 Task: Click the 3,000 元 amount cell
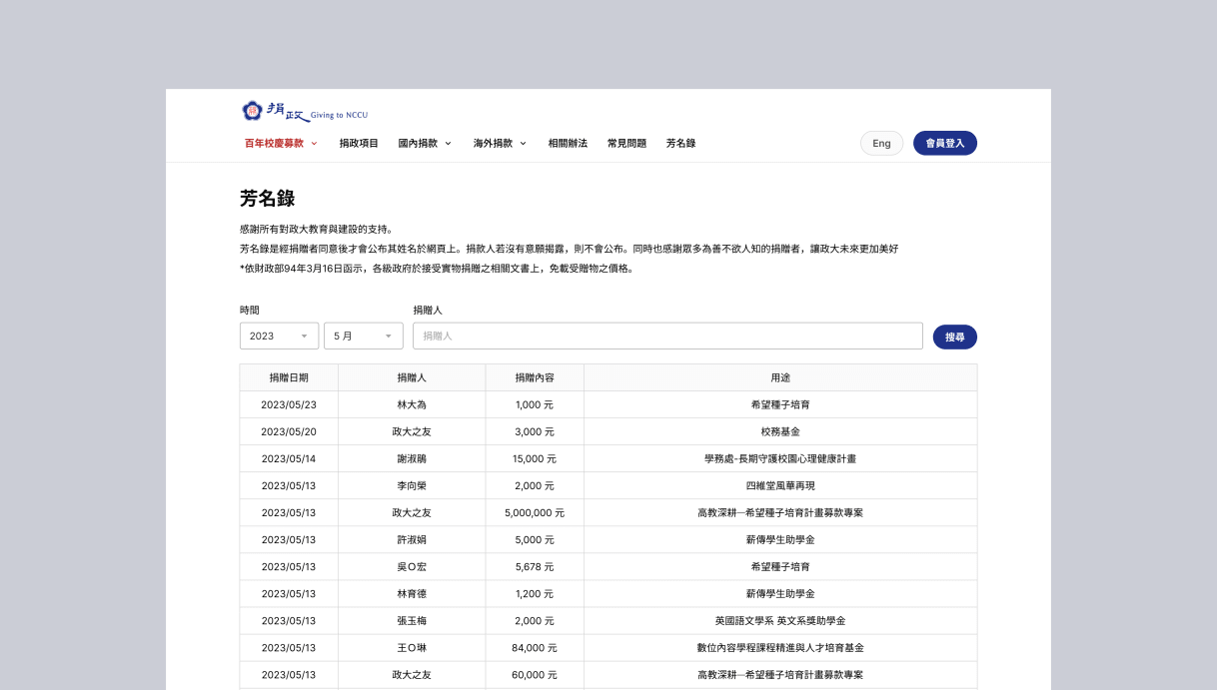click(535, 431)
